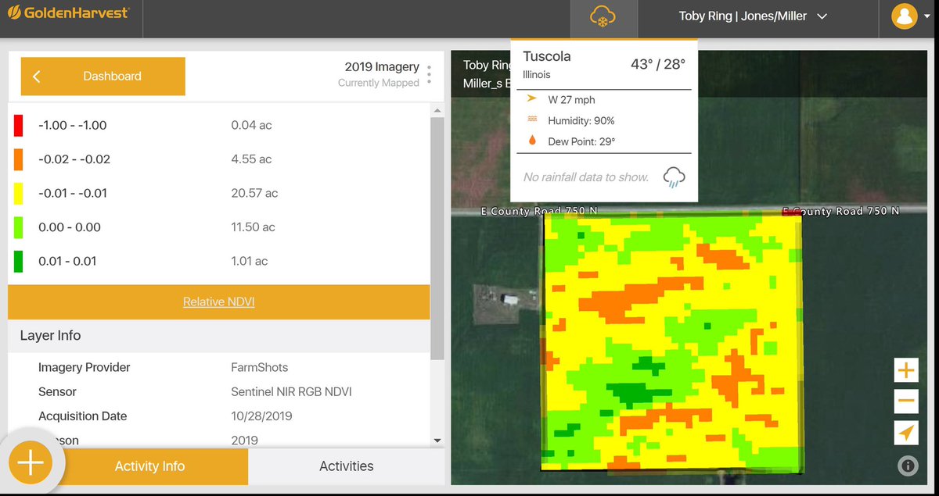Click Humidity: 90% reading

[x=581, y=121]
